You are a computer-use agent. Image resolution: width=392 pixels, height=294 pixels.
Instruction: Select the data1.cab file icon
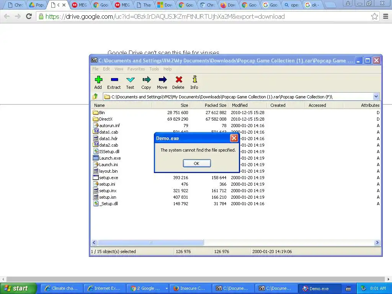click(95, 132)
